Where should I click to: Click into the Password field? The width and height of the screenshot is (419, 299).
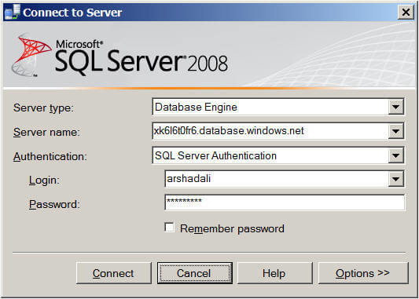[285, 202]
